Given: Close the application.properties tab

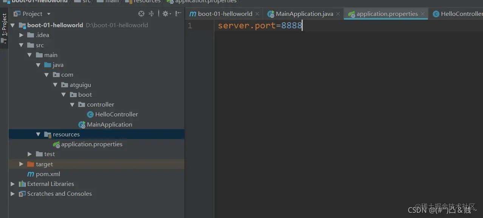Looking at the screenshot, I should [423, 14].
